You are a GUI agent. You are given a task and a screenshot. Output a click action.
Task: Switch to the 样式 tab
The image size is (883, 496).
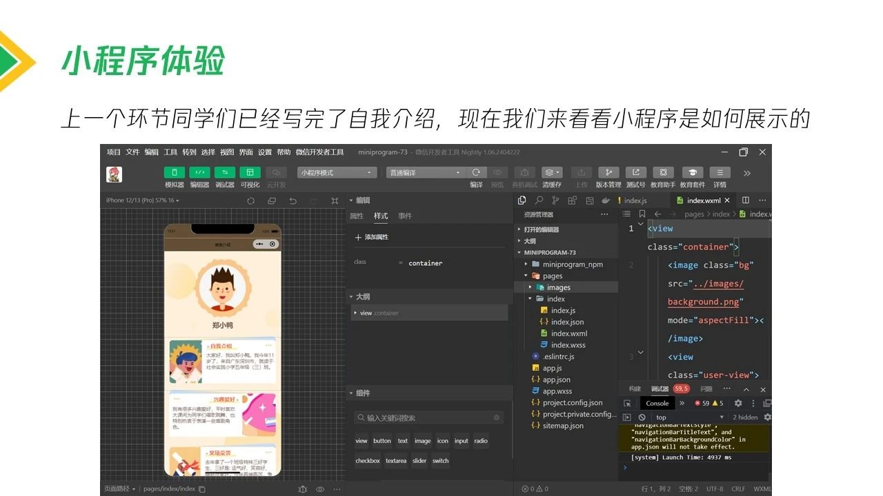[x=381, y=216]
